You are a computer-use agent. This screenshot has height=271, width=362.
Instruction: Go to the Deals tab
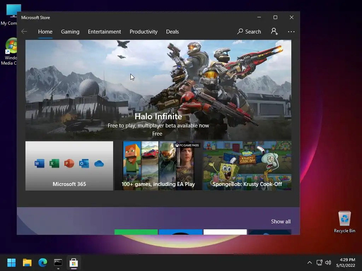(x=173, y=31)
